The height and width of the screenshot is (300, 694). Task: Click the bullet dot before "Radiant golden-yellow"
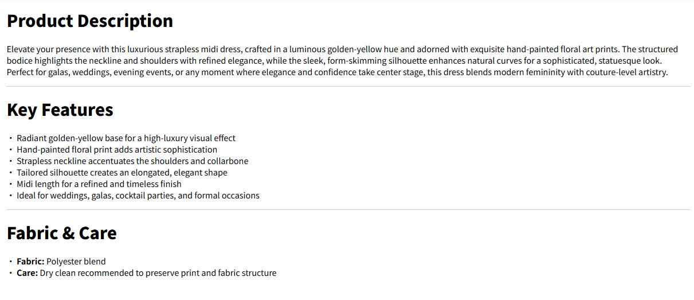tap(10, 138)
